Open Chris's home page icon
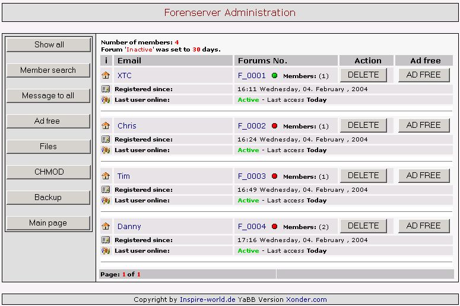 coord(106,126)
